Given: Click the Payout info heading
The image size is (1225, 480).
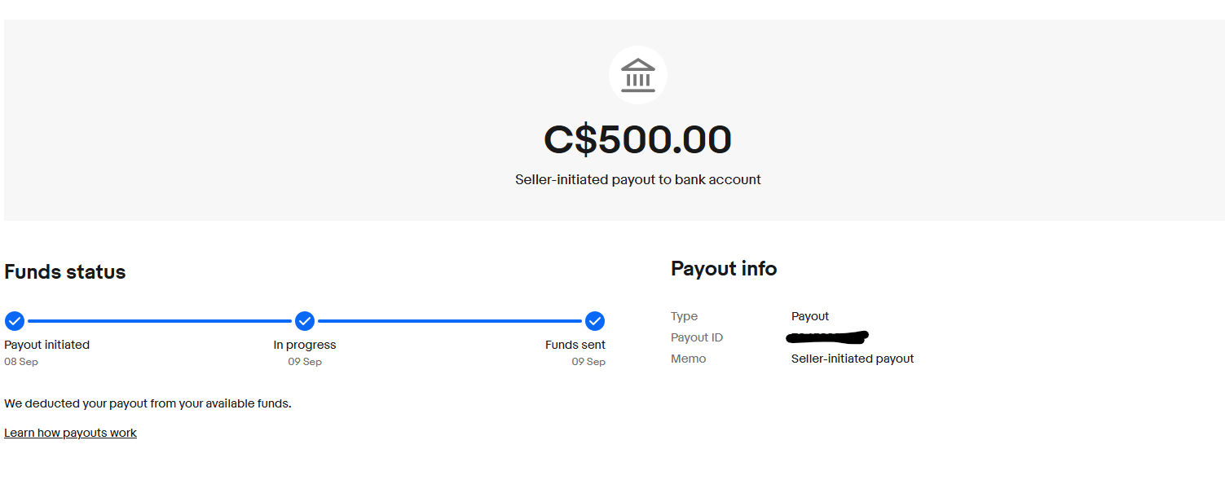Looking at the screenshot, I should pyautogui.click(x=724, y=269).
